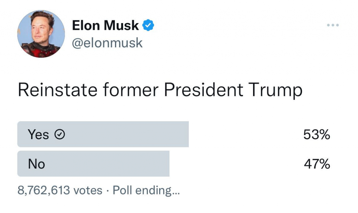The image size is (358, 213).
Task: Click the Elon Musk display name
Action: [x=105, y=26]
